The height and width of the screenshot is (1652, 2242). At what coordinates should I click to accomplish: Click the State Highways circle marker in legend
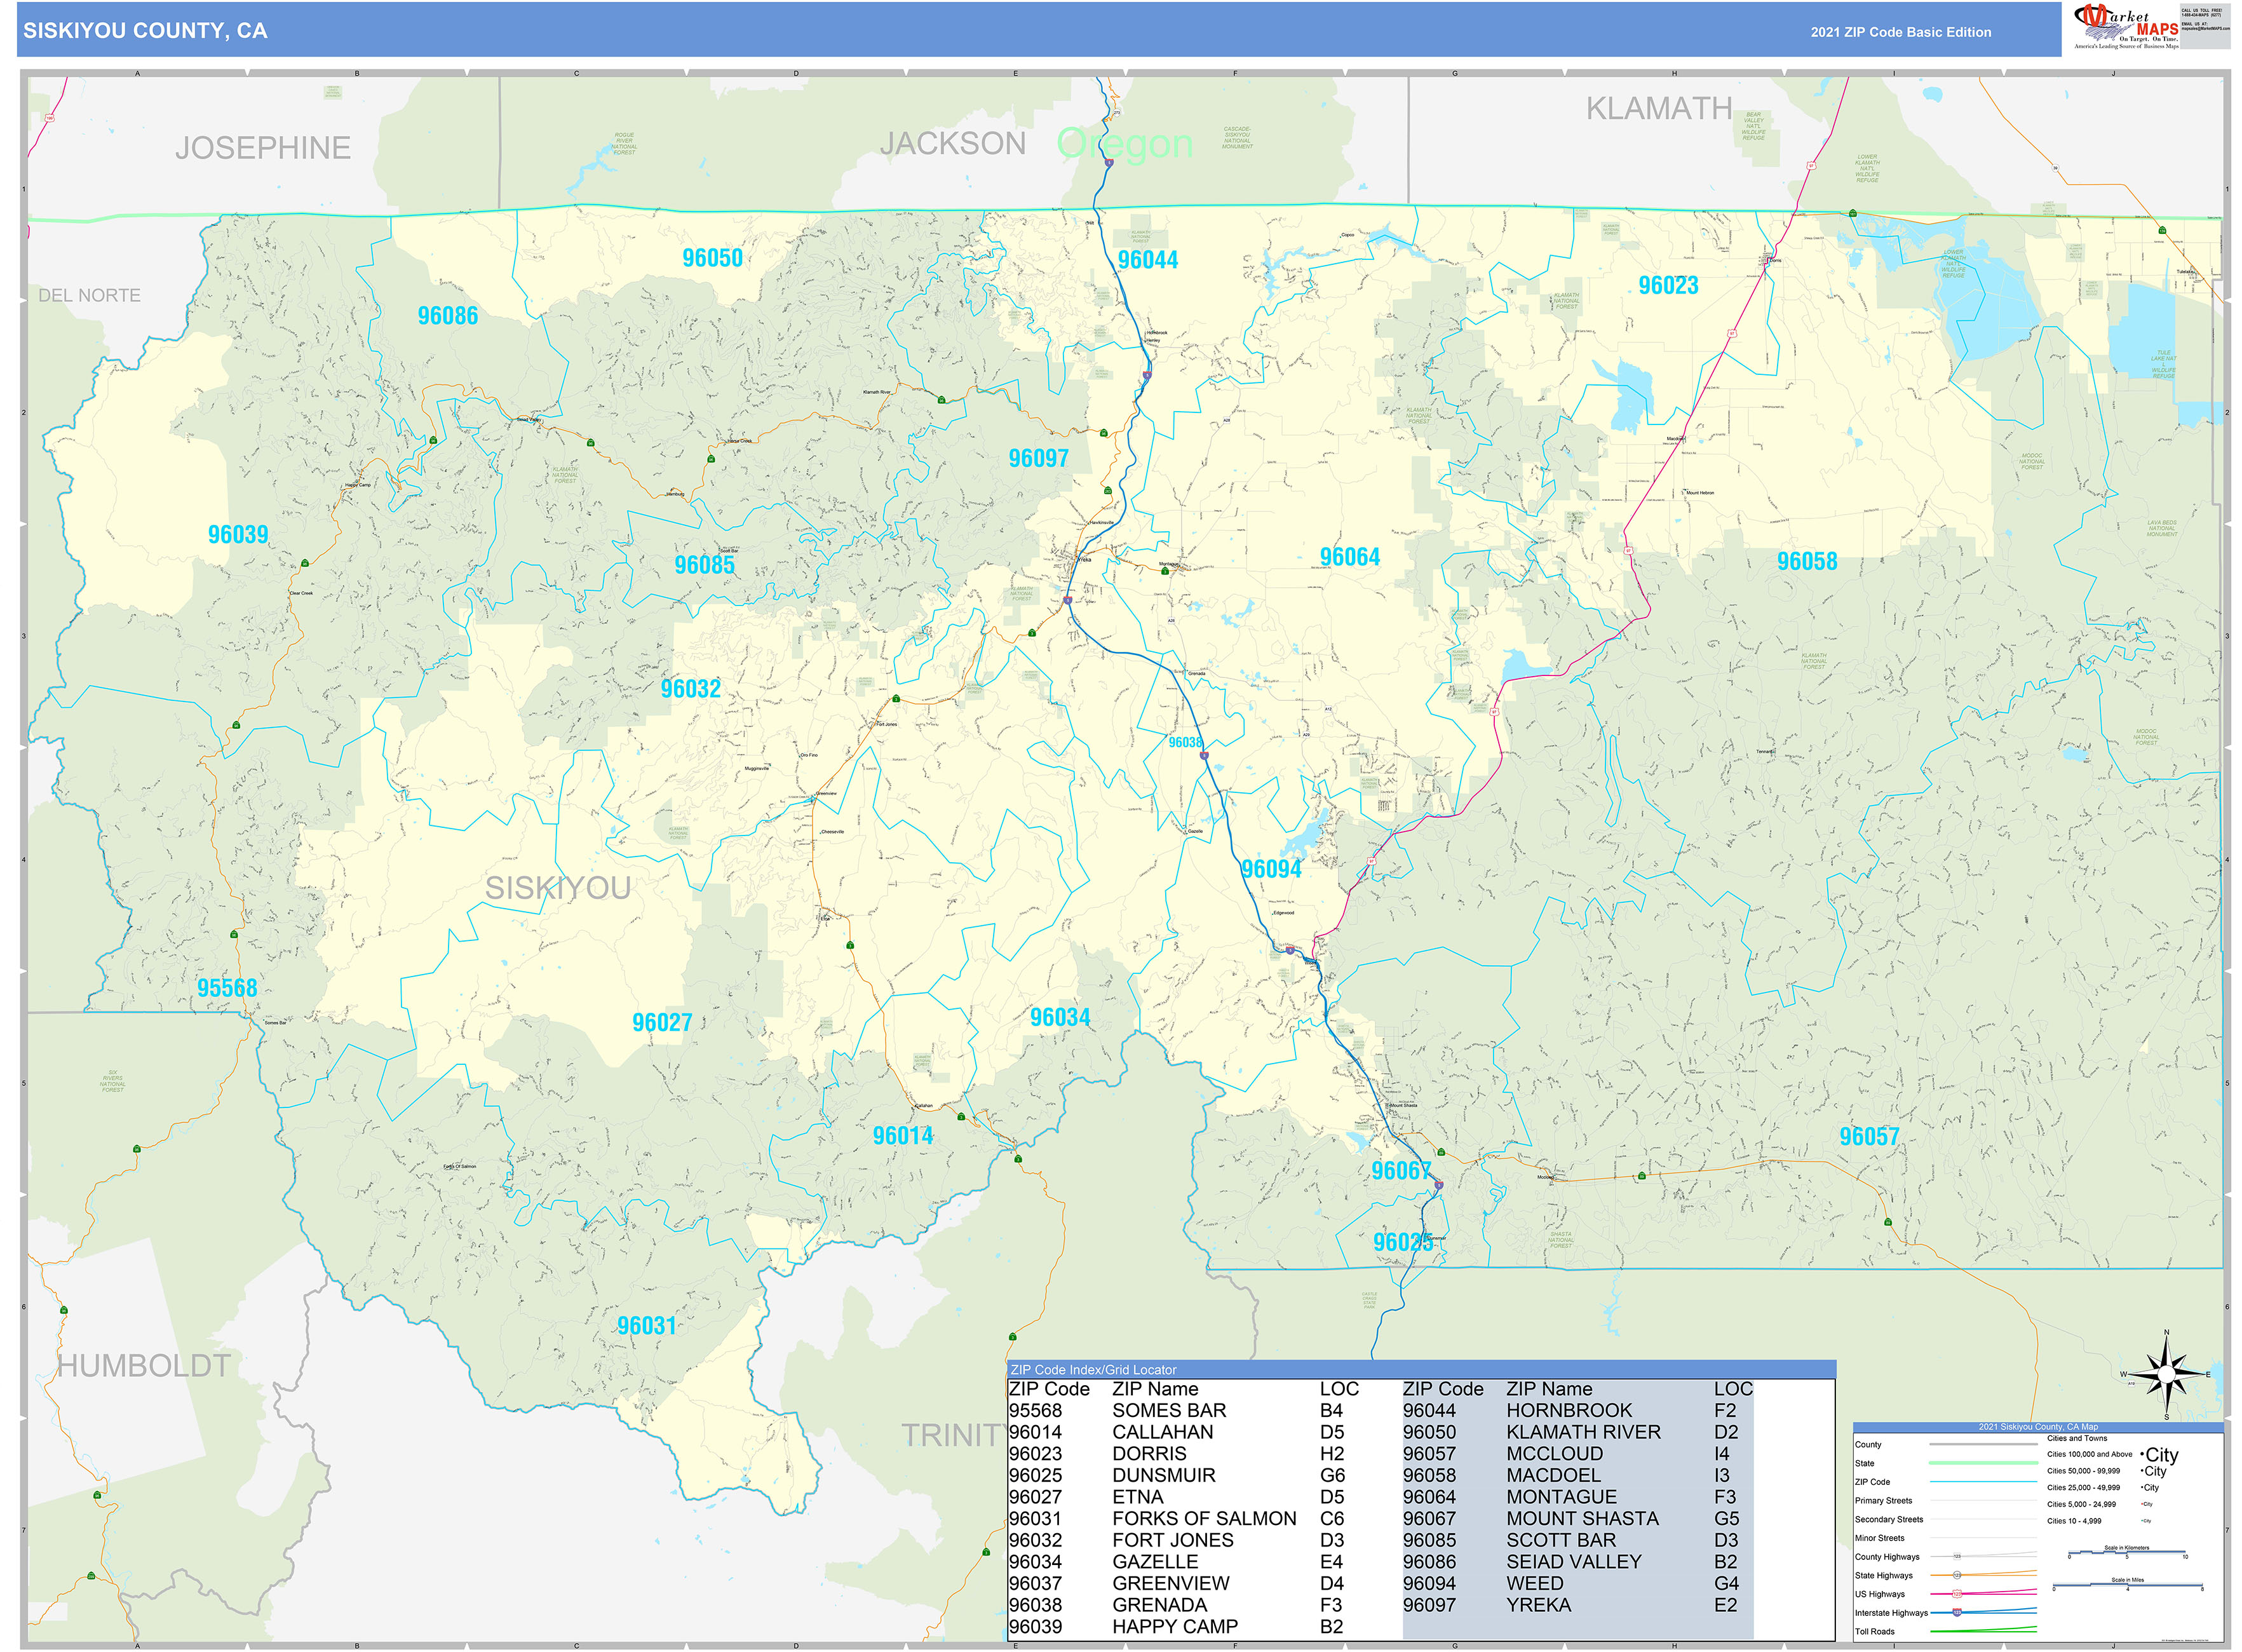(x=1957, y=1575)
